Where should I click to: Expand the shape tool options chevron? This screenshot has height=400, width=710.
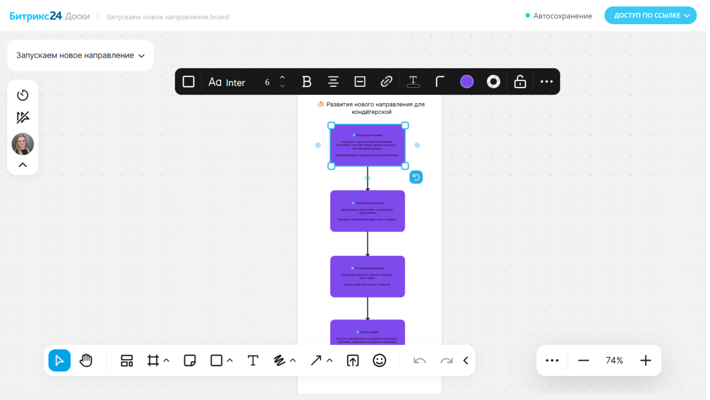(x=230, y=360)
